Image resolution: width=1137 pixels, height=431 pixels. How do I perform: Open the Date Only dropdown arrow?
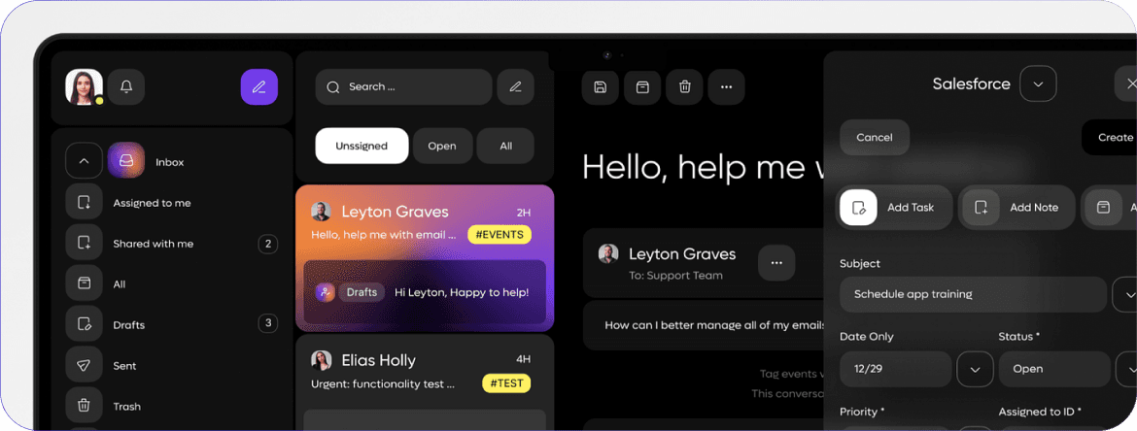point(975,369)
